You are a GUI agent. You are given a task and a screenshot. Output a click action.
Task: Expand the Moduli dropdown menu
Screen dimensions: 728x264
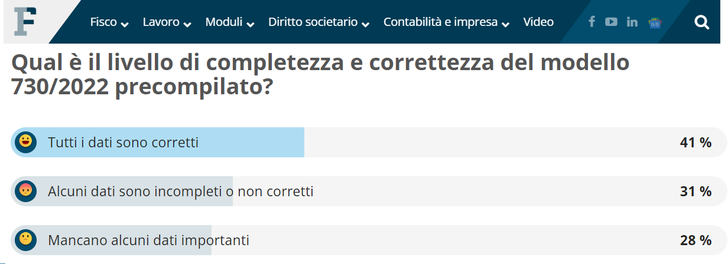[x=230, y=22]
